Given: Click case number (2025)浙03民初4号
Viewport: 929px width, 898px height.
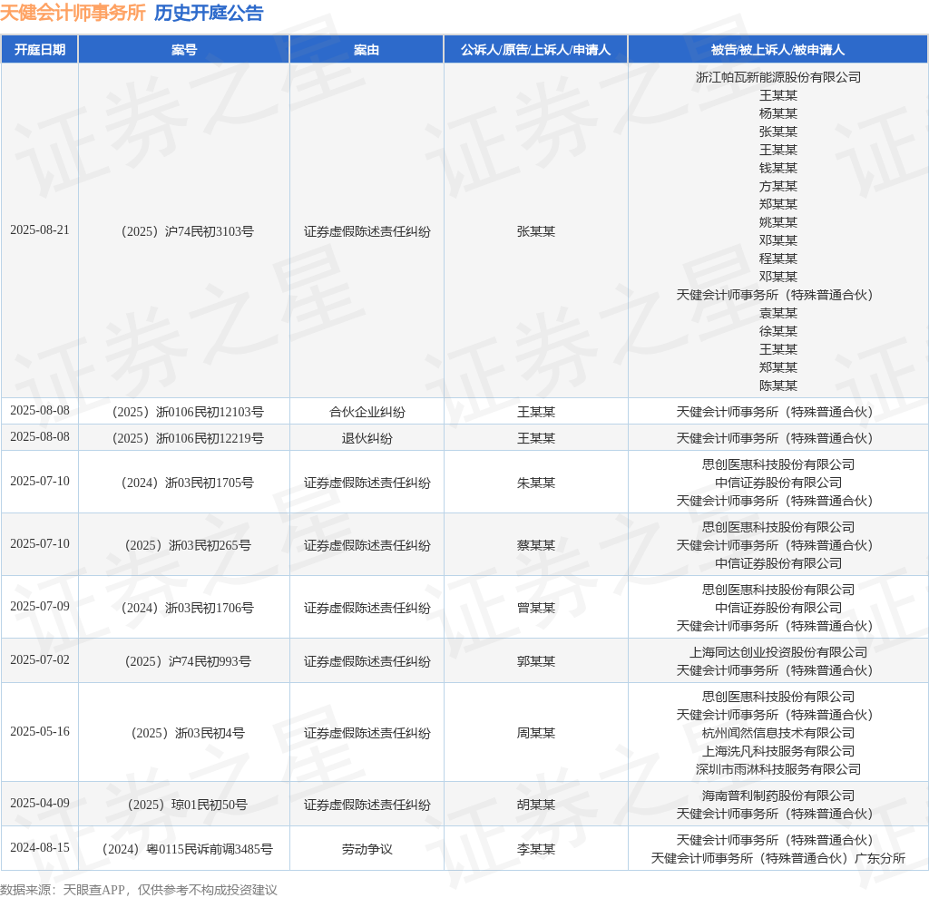Looking at the screenshot, I should click(187, 733).
